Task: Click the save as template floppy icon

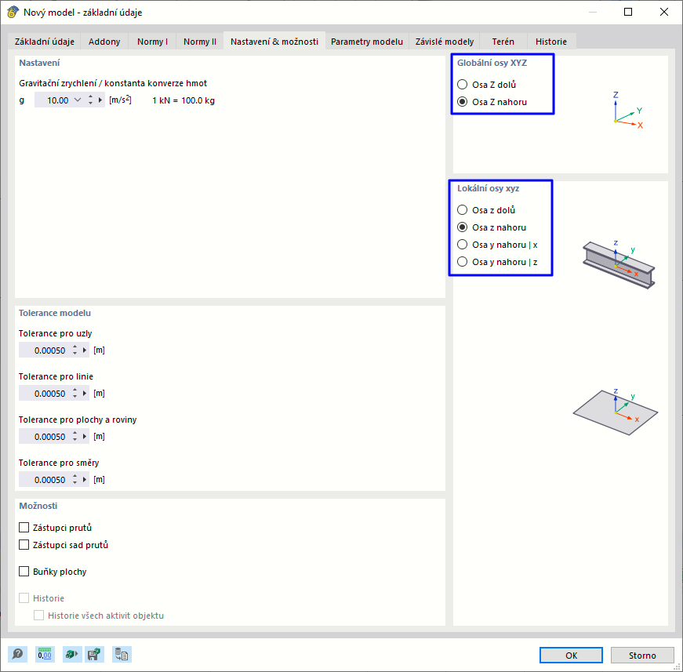Action: [95, 654]
